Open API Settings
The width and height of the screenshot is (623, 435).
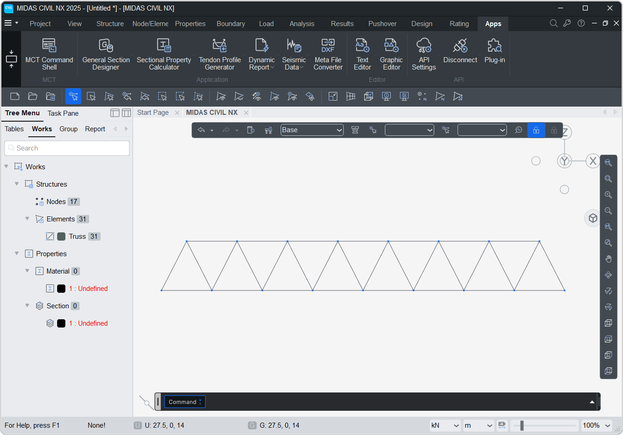[x=424, y=54]
